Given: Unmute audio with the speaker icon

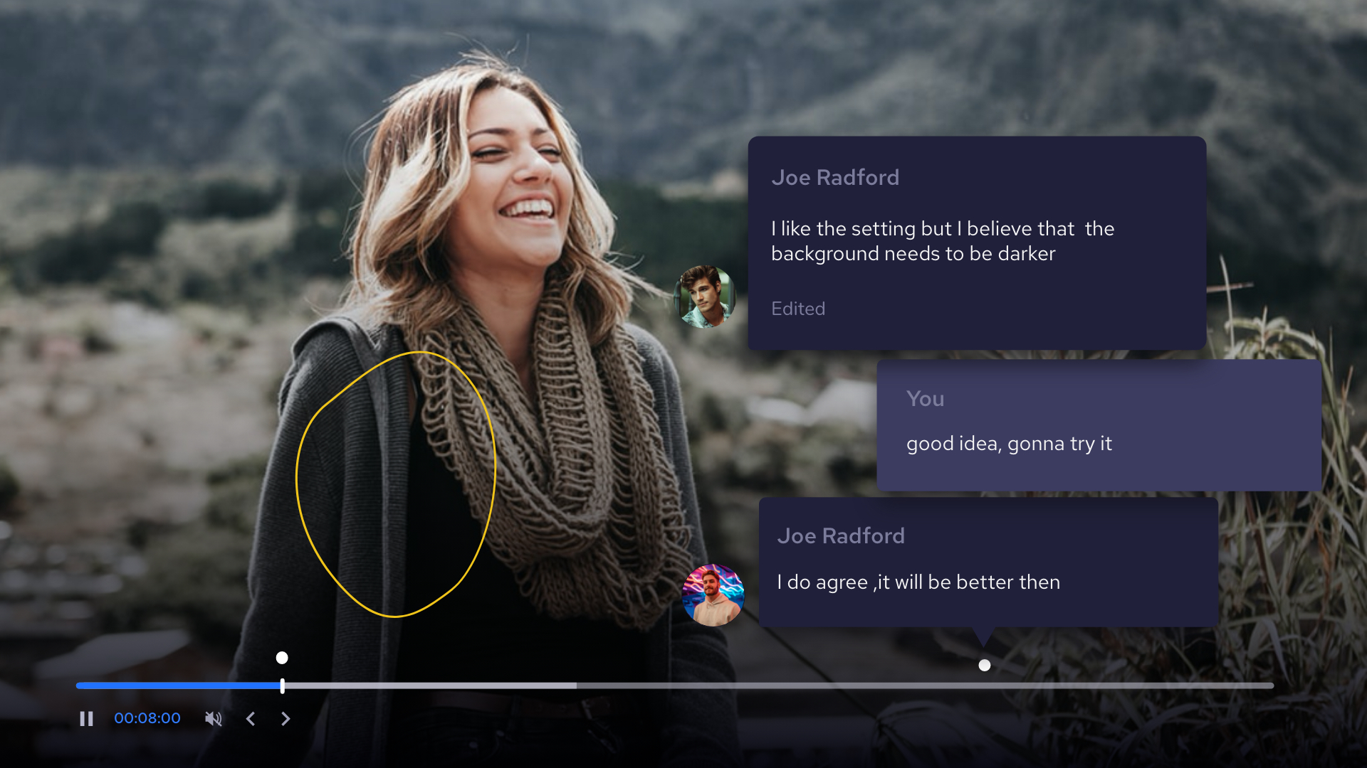Looking at the screenshot, I should point(213,719).
